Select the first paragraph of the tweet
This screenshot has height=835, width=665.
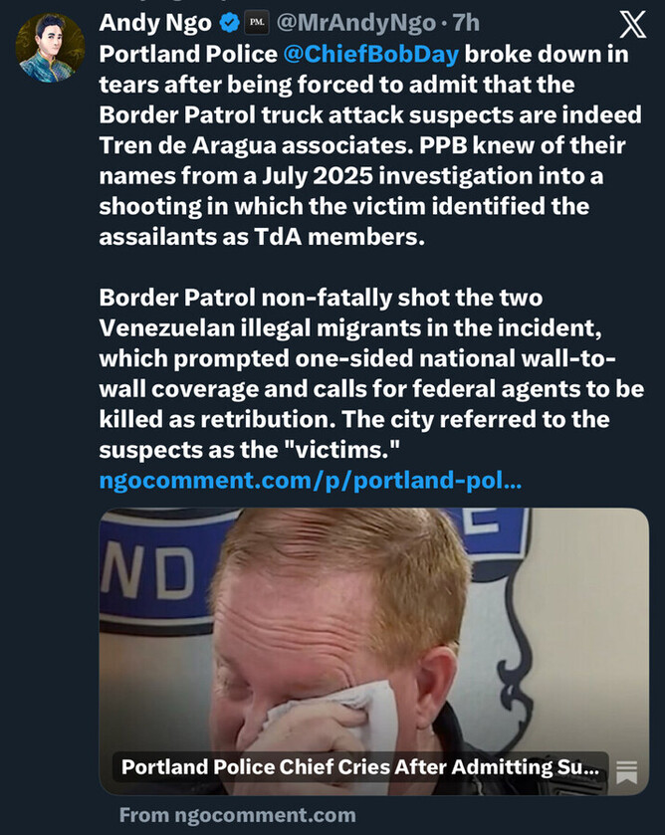point(370,145)
